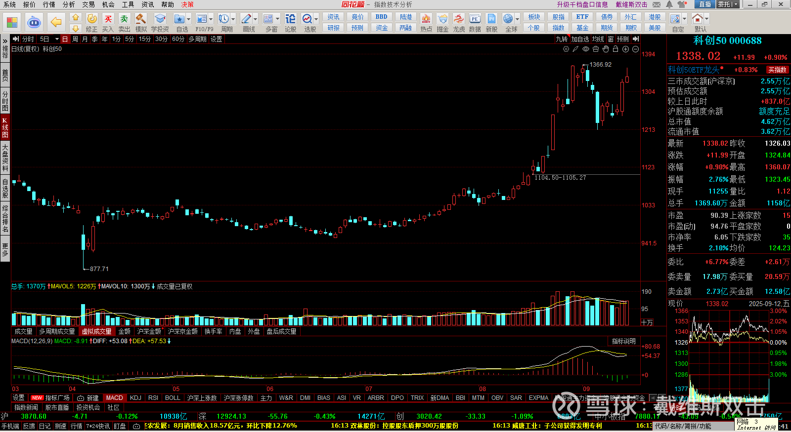Open 科创50ETF龙头 link

pos(694,70)
